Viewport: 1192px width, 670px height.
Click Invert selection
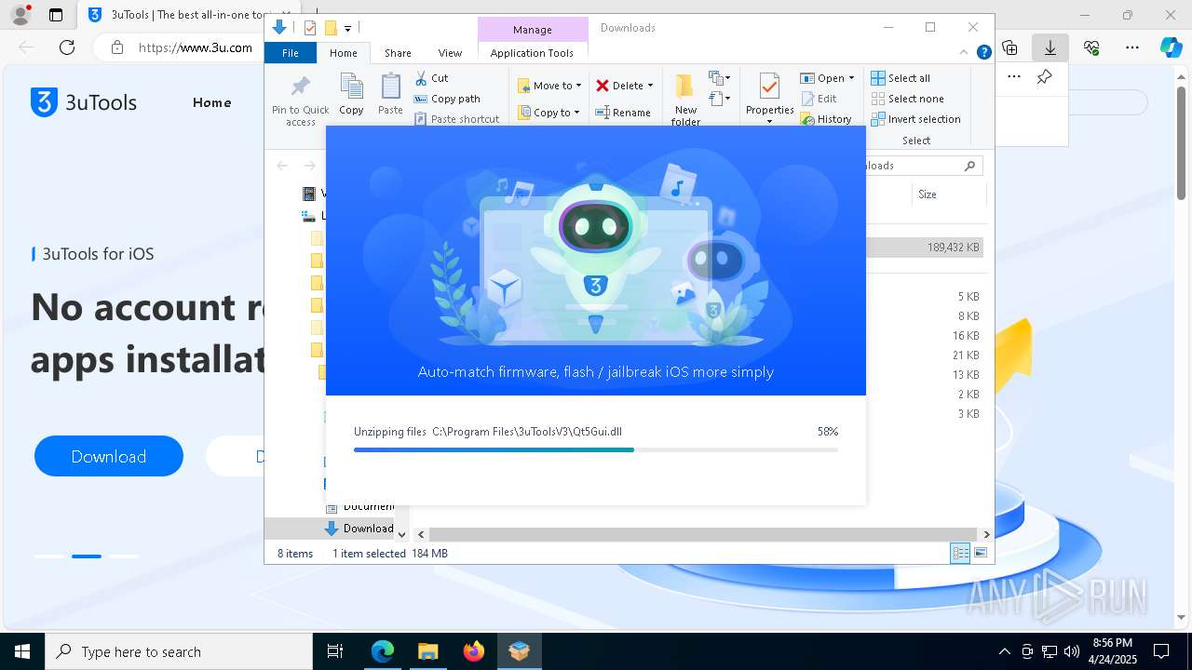point(915,119)
